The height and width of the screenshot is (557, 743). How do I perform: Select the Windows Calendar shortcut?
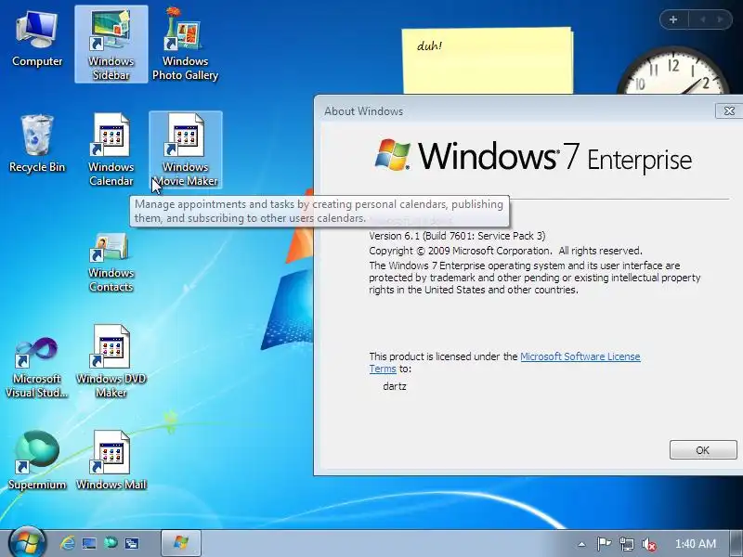pos(111,149)
